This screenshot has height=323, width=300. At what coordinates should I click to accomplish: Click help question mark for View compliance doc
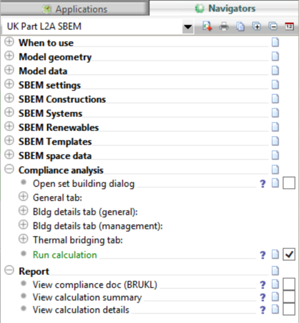[x=263, y=285]
